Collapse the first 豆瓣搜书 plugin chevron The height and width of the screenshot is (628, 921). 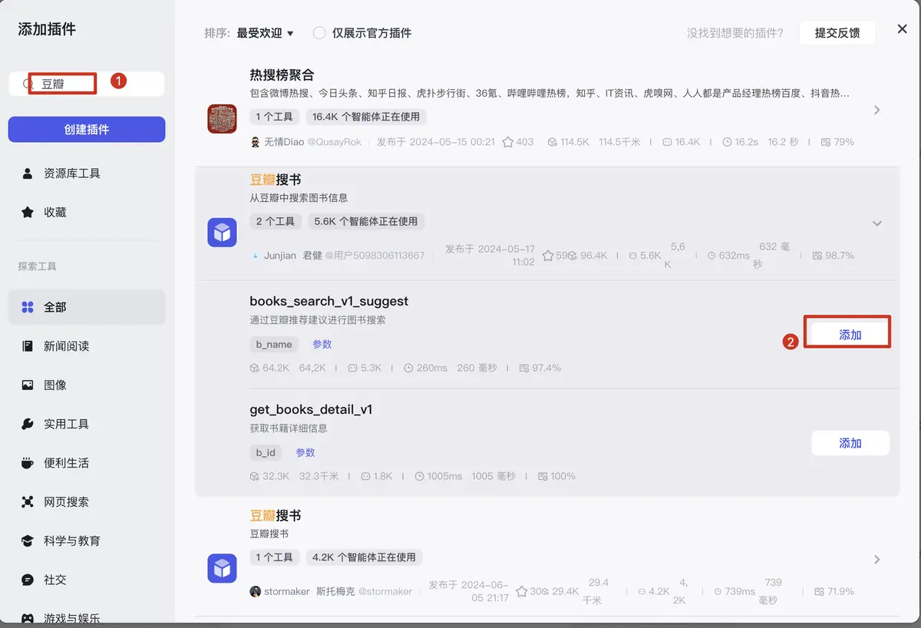(877, 223)
